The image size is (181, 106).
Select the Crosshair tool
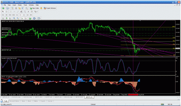tap(6, 12)
